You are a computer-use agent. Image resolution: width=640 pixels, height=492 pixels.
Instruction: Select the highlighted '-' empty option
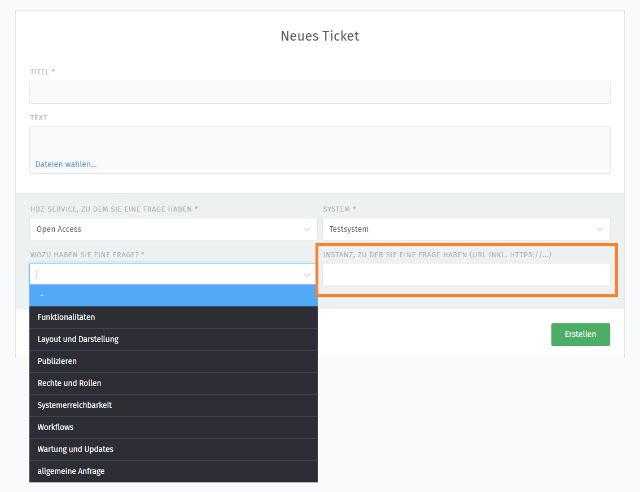173,296
